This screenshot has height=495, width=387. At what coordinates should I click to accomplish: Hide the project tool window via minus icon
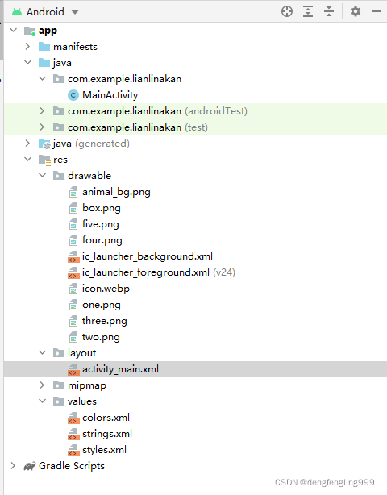pos(377,11)
